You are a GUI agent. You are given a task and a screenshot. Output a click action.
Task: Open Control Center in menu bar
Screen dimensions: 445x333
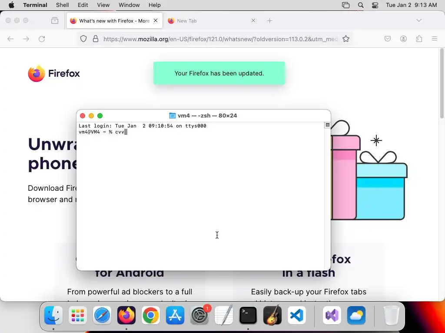tap(375, 5)
